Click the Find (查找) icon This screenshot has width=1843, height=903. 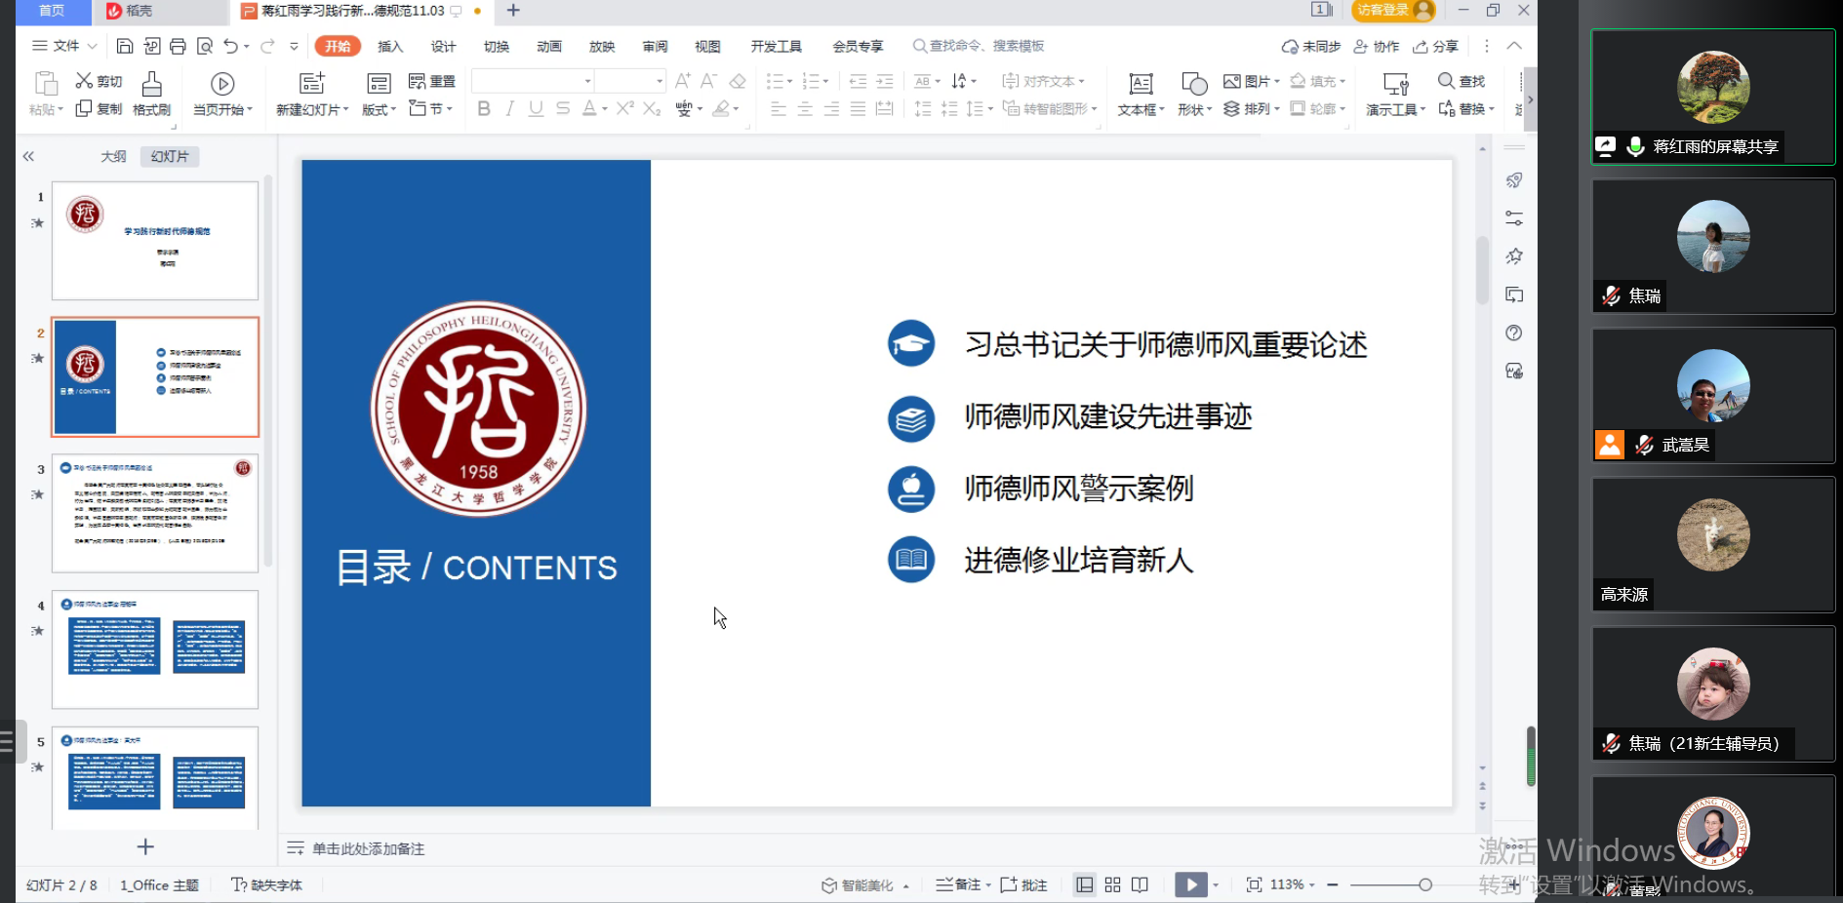[x=1446, y=81]
